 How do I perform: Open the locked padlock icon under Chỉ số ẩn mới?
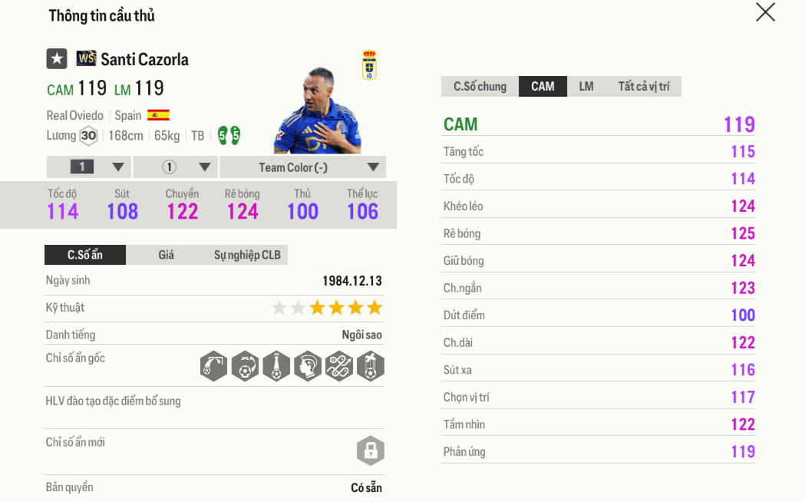(371, 451)
